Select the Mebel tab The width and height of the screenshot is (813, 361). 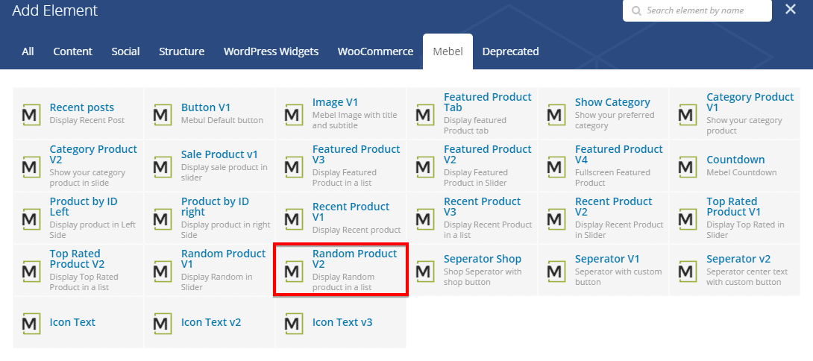click(448, 51)
